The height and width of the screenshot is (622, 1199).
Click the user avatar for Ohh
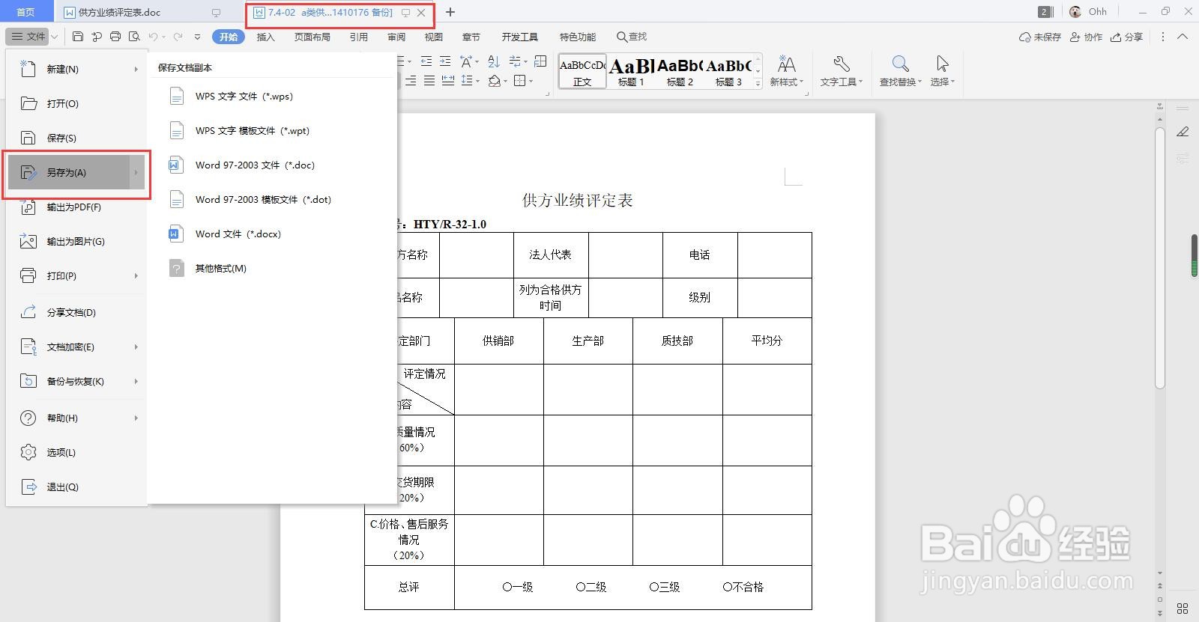[1075, 12]
